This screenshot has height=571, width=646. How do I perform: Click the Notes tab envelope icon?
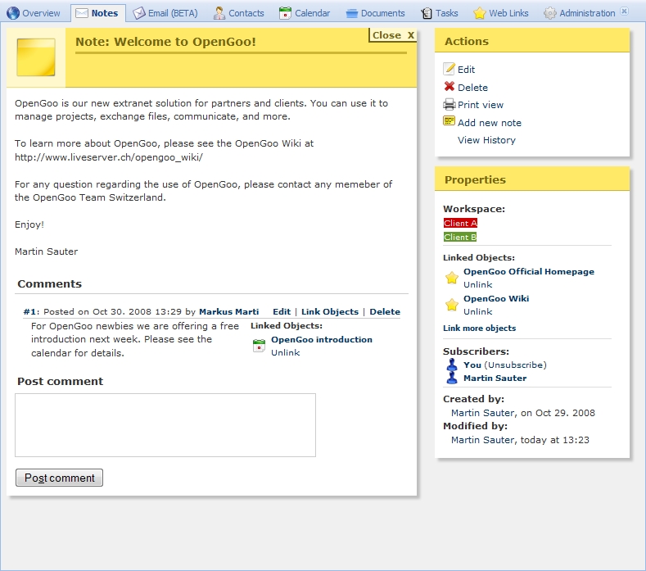tap(82, 13)
